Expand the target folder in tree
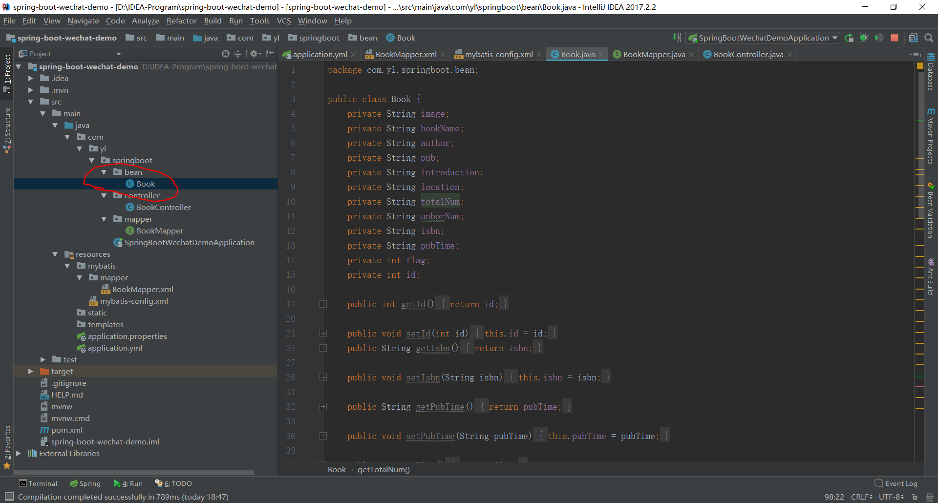 pos(30,372)
